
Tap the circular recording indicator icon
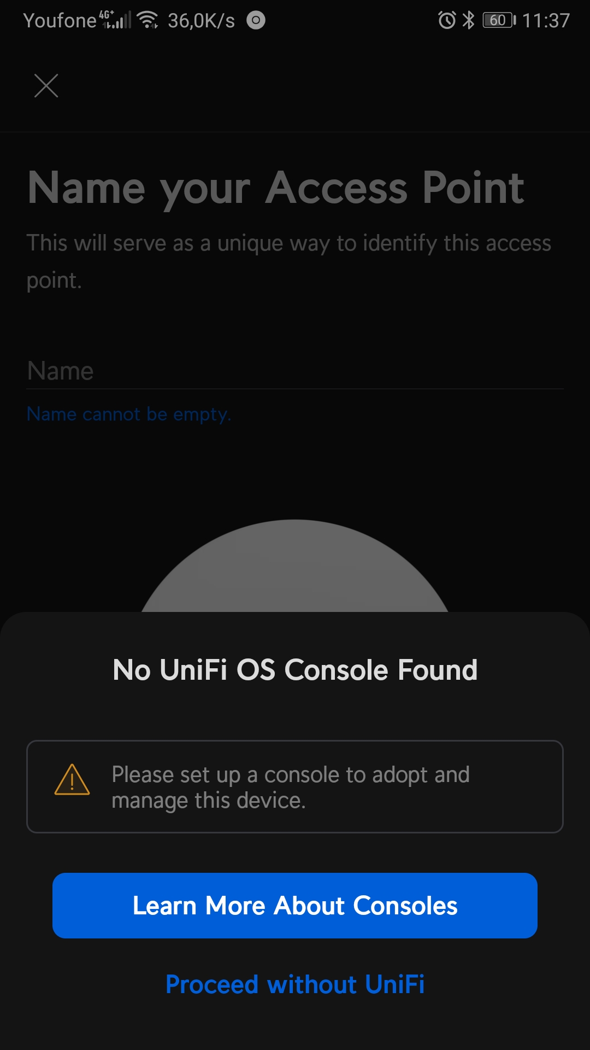256,20
